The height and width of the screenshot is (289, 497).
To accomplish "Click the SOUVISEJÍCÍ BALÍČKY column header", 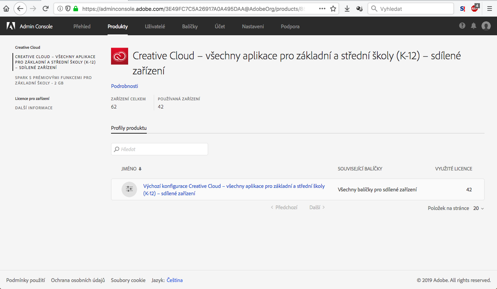I will coord(360,169).
